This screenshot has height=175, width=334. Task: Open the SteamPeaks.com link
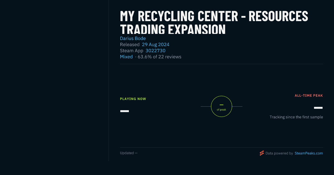[x=309, y=153]
